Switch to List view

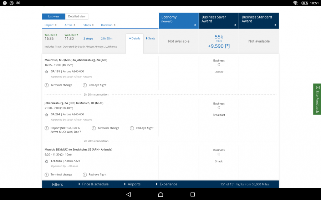coord(53,16)
